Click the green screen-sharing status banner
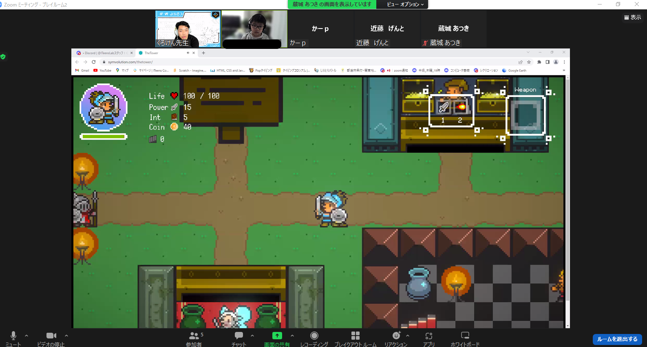This screenshot has height=347, width=647. point(332,4)
